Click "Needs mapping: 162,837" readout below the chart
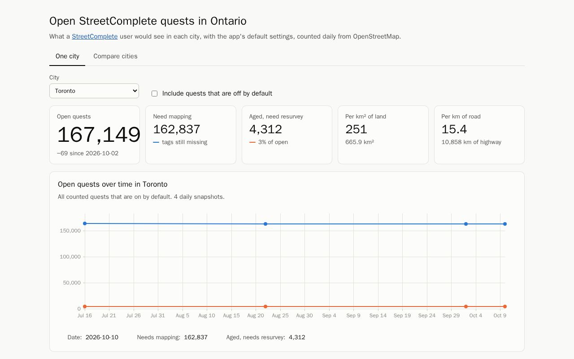 click(172, 337)
